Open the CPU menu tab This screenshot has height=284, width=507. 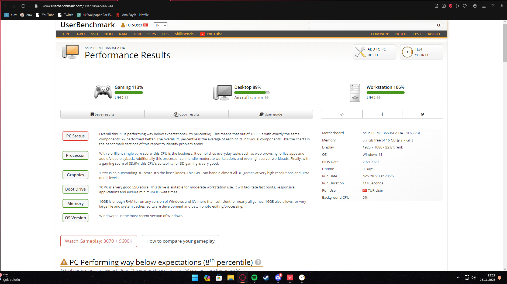point(67,34)
